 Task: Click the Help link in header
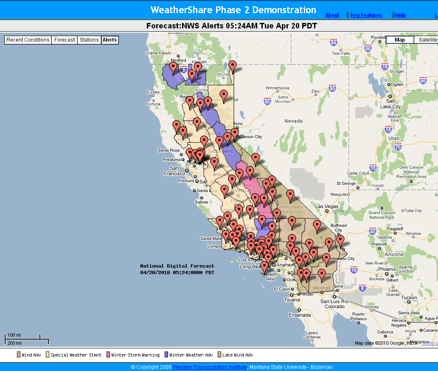tap(400, 15)
